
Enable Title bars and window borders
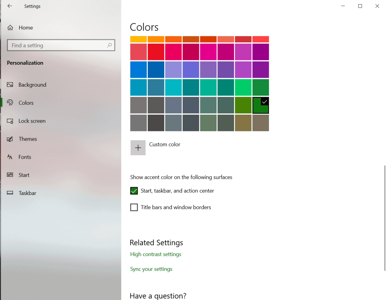pos(134,207)
